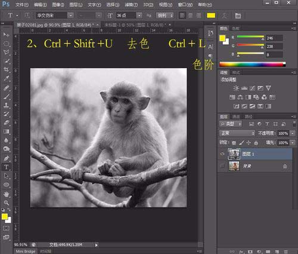Open the font family dropdown 华文仿宋

(55, 16)
